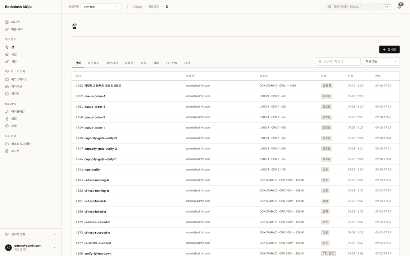Screen dimensions: 410x256
Task: Select the 잡 activity icon in sidebar
Action: click(7, 47)
